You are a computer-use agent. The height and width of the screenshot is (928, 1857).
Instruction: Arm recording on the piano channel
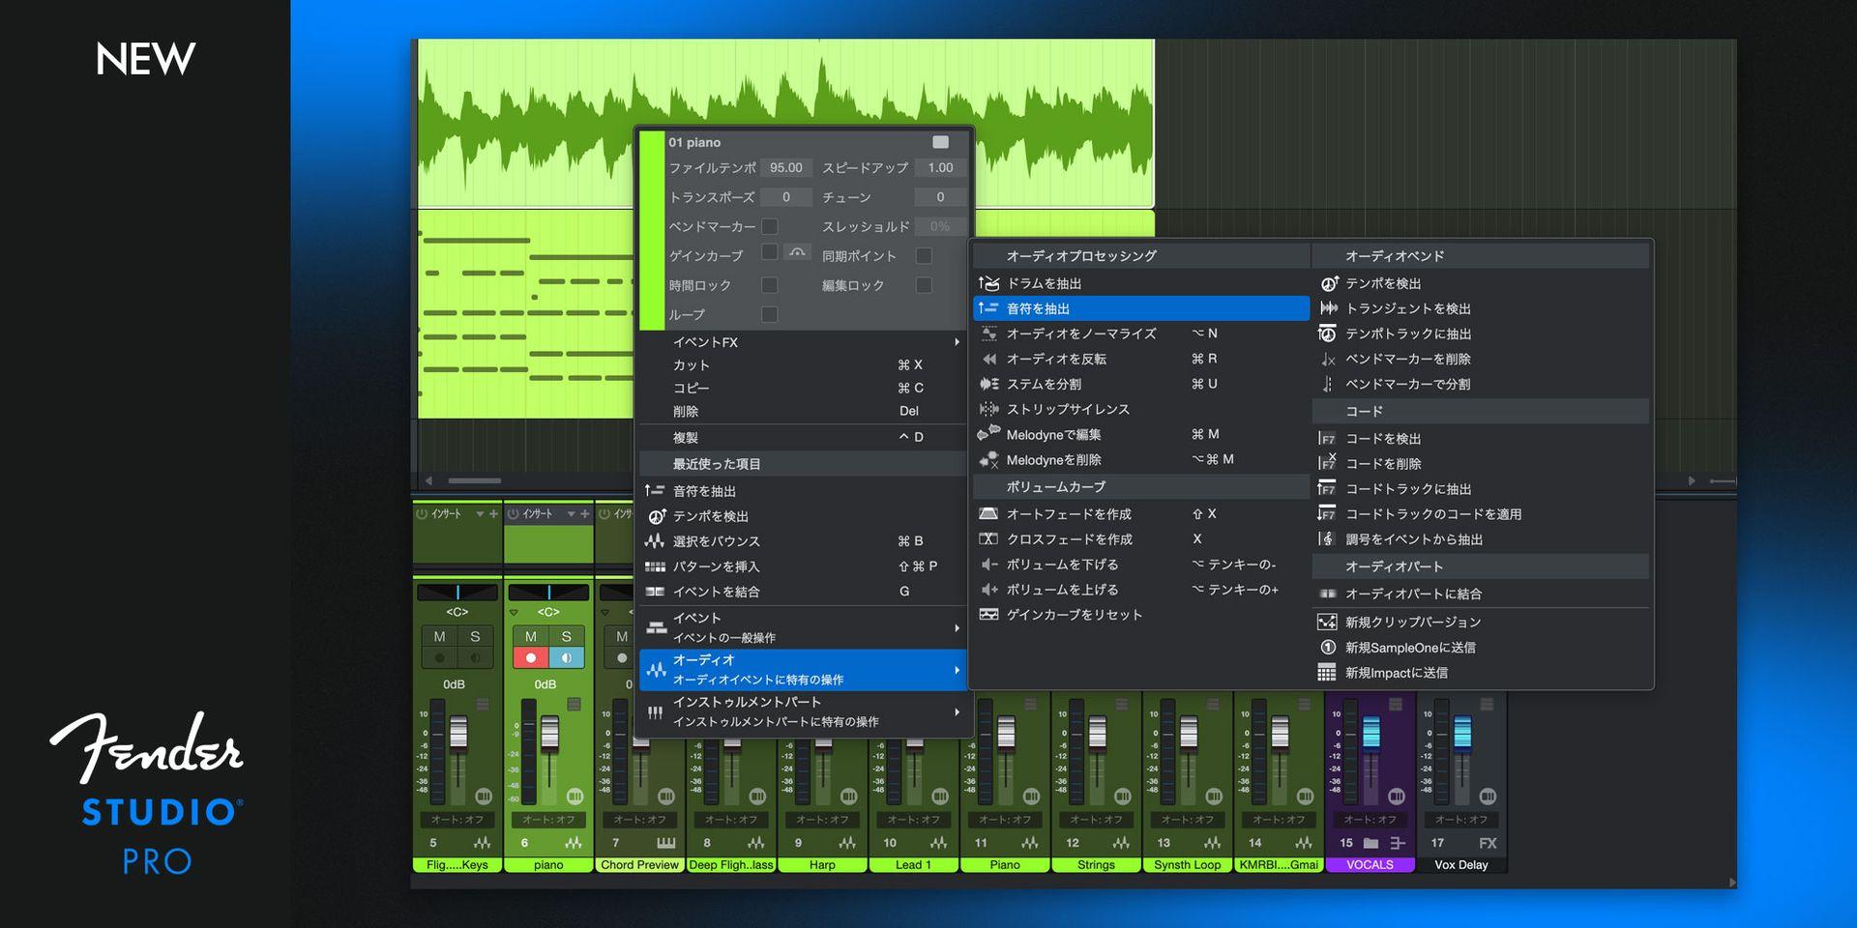(531, 656)
